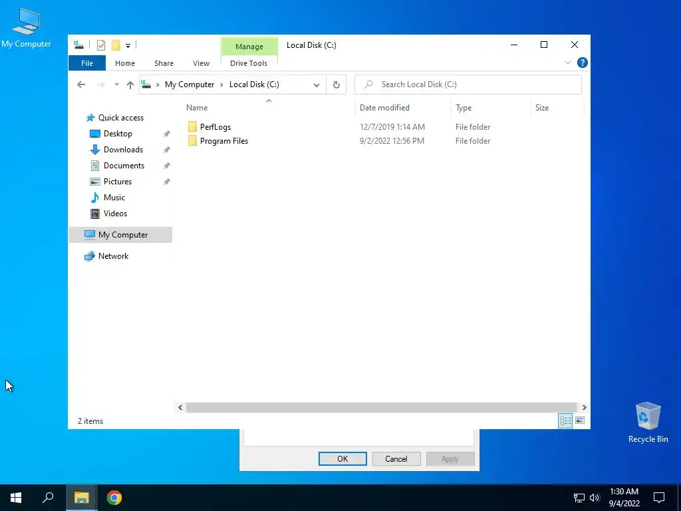681x511 pixels.
Task: Click the pin icon next to Desktop
Action: point(166,134)
